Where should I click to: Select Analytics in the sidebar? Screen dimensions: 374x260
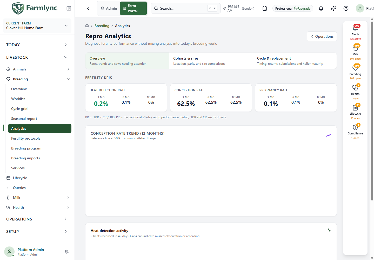click(x=40, y=128)
